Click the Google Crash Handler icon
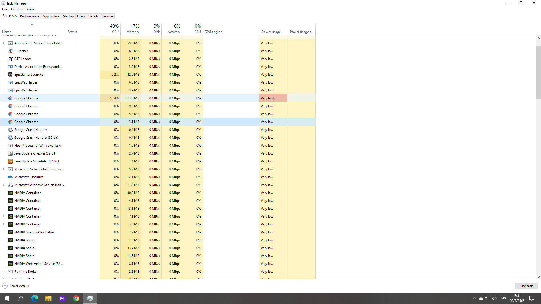 10,130
